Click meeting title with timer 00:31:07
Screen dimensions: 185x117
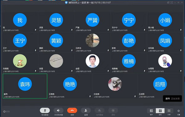click(89, 2)
